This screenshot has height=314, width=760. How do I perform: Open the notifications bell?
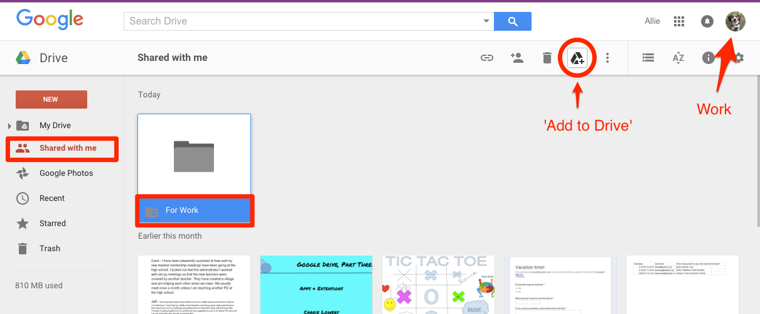coord(707,21)
